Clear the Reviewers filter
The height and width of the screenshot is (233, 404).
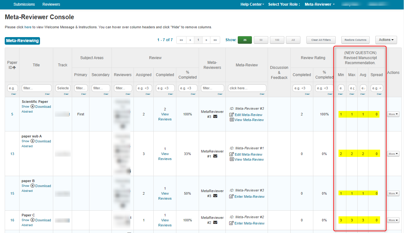(128, 94)
